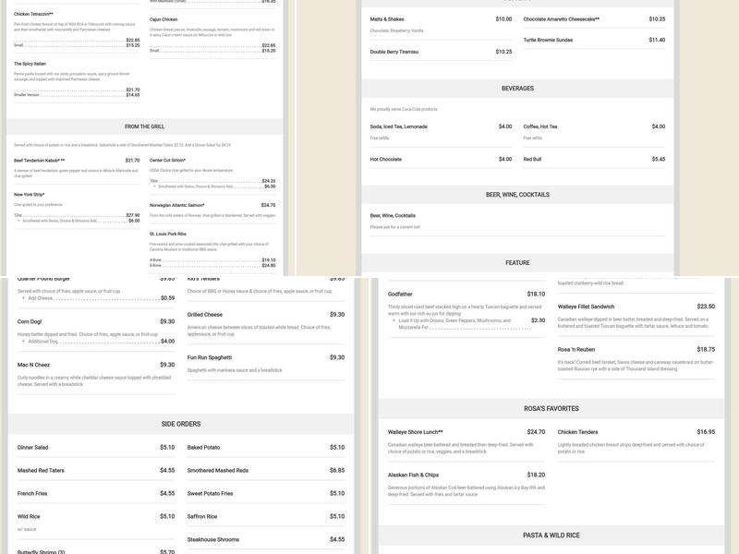Click the Cajun Chicken menu item
Viewport: 739px width, 554px height.
(164, 18)
